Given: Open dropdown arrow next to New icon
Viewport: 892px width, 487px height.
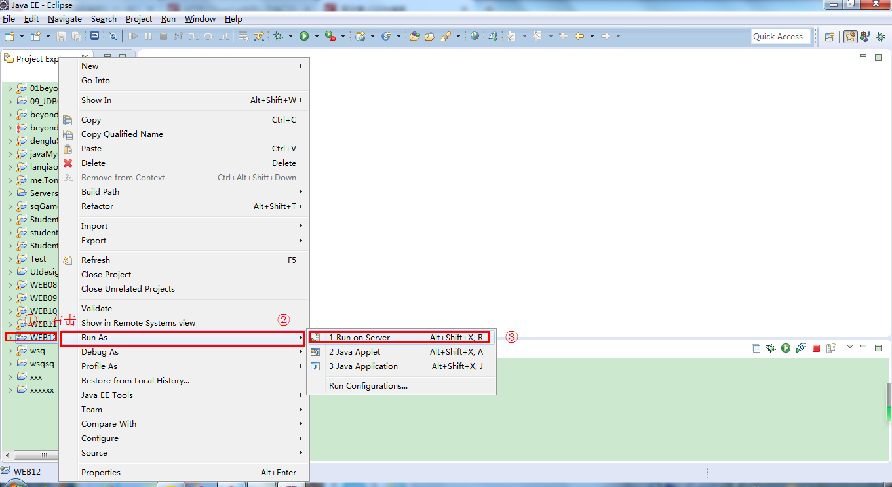Looking at the screenshot, I should [22, 36].
